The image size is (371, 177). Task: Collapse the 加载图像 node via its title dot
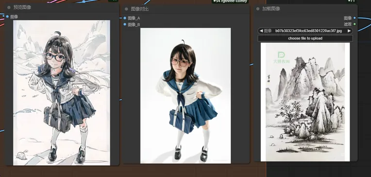point(258,9)
